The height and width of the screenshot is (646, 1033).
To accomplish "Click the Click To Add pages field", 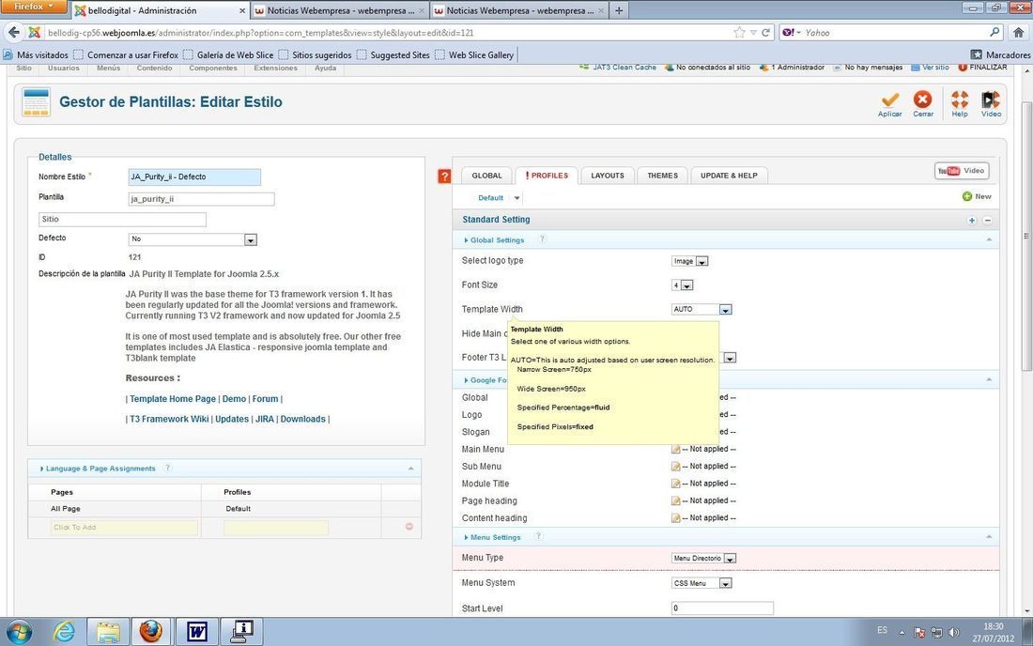I will (125, 528).
